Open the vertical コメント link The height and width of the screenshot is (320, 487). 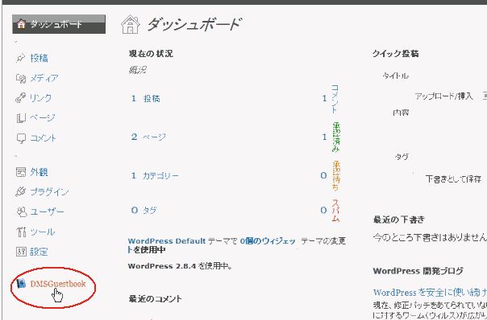[x=335, y=99]
